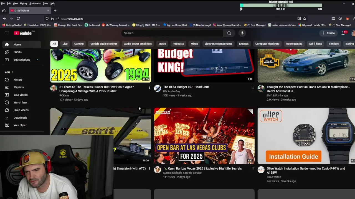Open options menu for Traxxas Rustler video
This screenshot has width=355, height=199.
149,87
